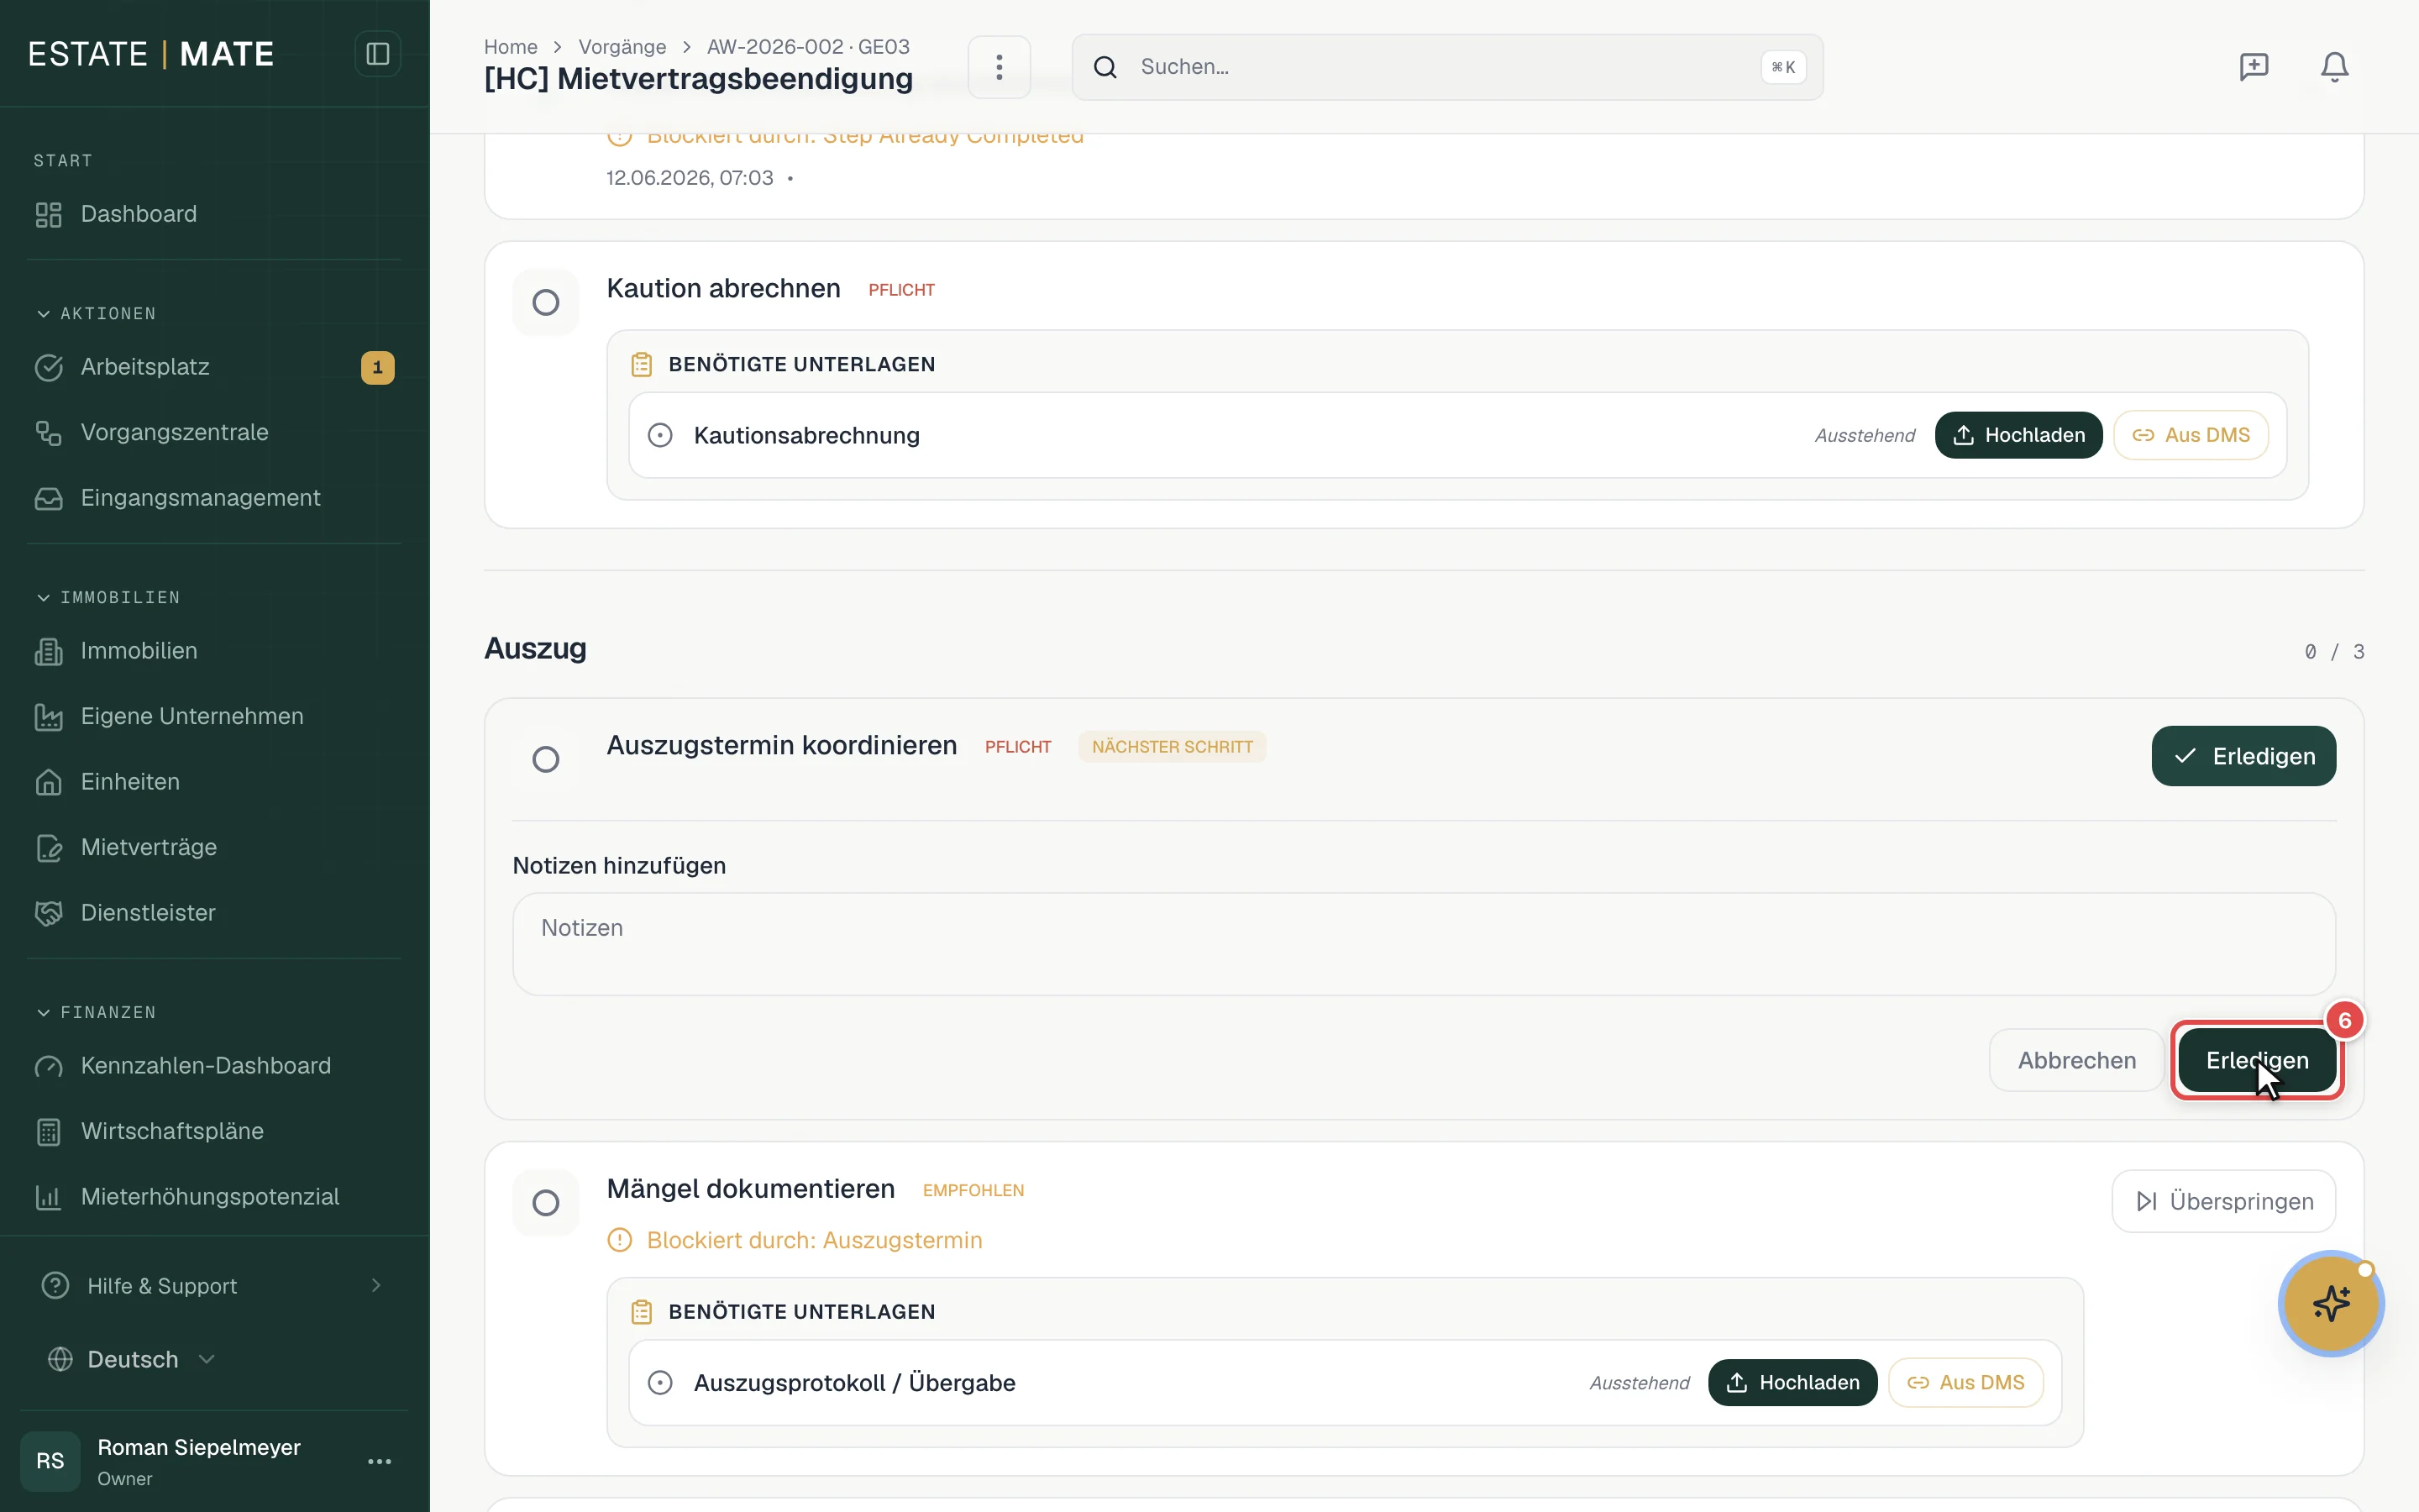Collapse the AKTIONEN sidebar section

point(96,314)
